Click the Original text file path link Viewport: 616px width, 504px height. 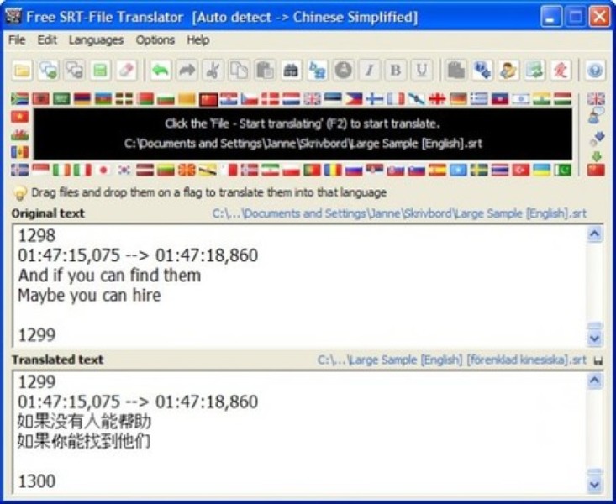point(400,213)
